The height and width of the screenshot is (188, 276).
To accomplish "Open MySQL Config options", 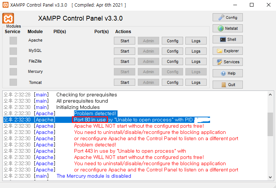I will [172, 51].
